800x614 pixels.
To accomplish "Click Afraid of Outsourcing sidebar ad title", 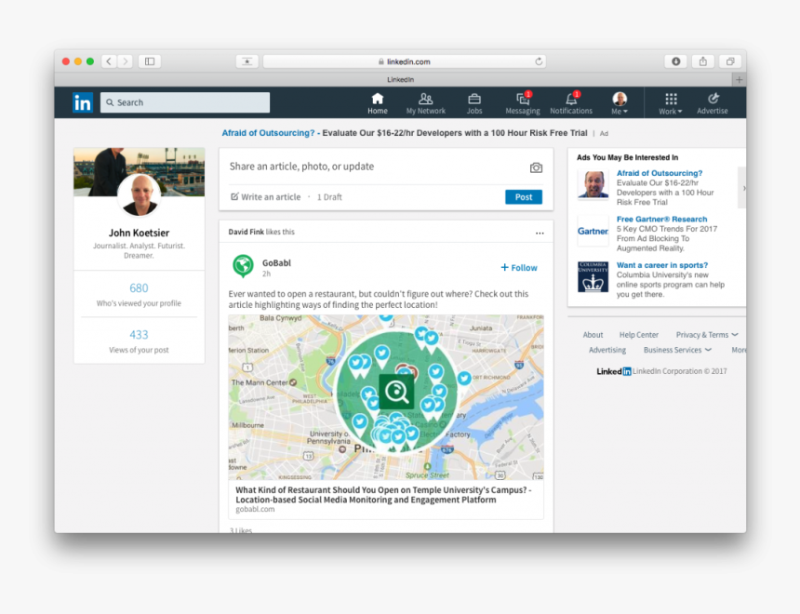I will coord(660,173).
